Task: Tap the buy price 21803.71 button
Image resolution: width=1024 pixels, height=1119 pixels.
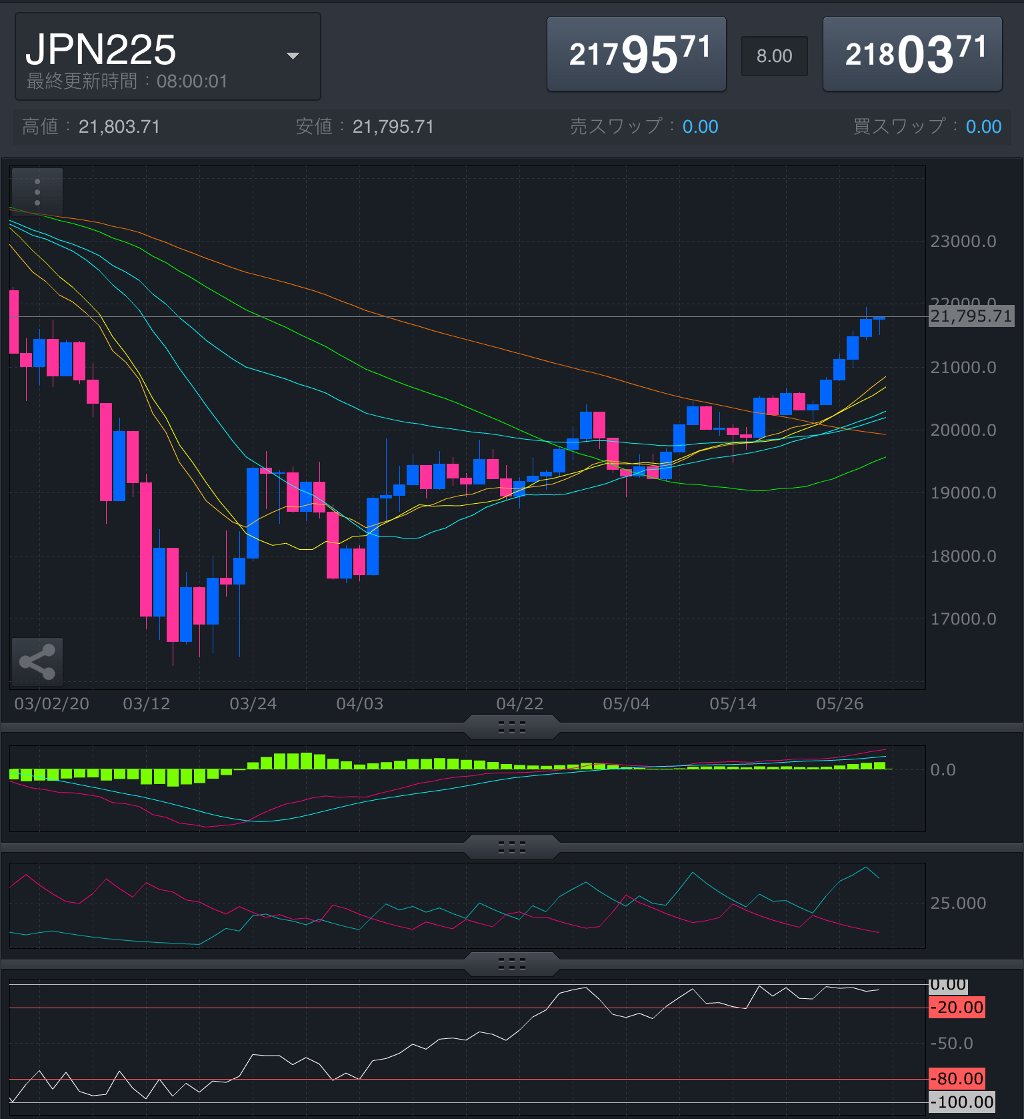Action: (x=912, y=55)
